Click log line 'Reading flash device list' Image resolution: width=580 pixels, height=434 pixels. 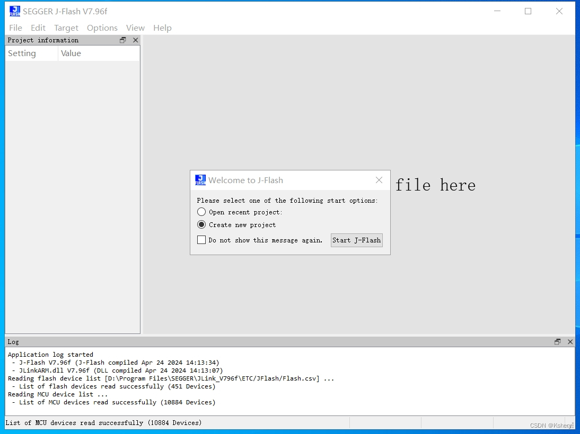[171, 378]
